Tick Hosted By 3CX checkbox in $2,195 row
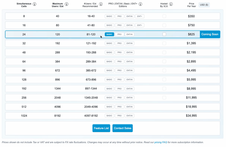The image size is (226, 147). click(x=164, y=52)
